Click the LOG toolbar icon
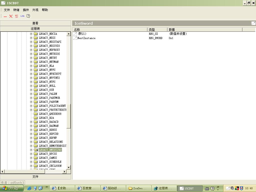 pyautogui.click(x=22, y=16)
